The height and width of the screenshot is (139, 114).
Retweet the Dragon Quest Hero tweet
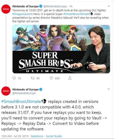coord(33,78)
